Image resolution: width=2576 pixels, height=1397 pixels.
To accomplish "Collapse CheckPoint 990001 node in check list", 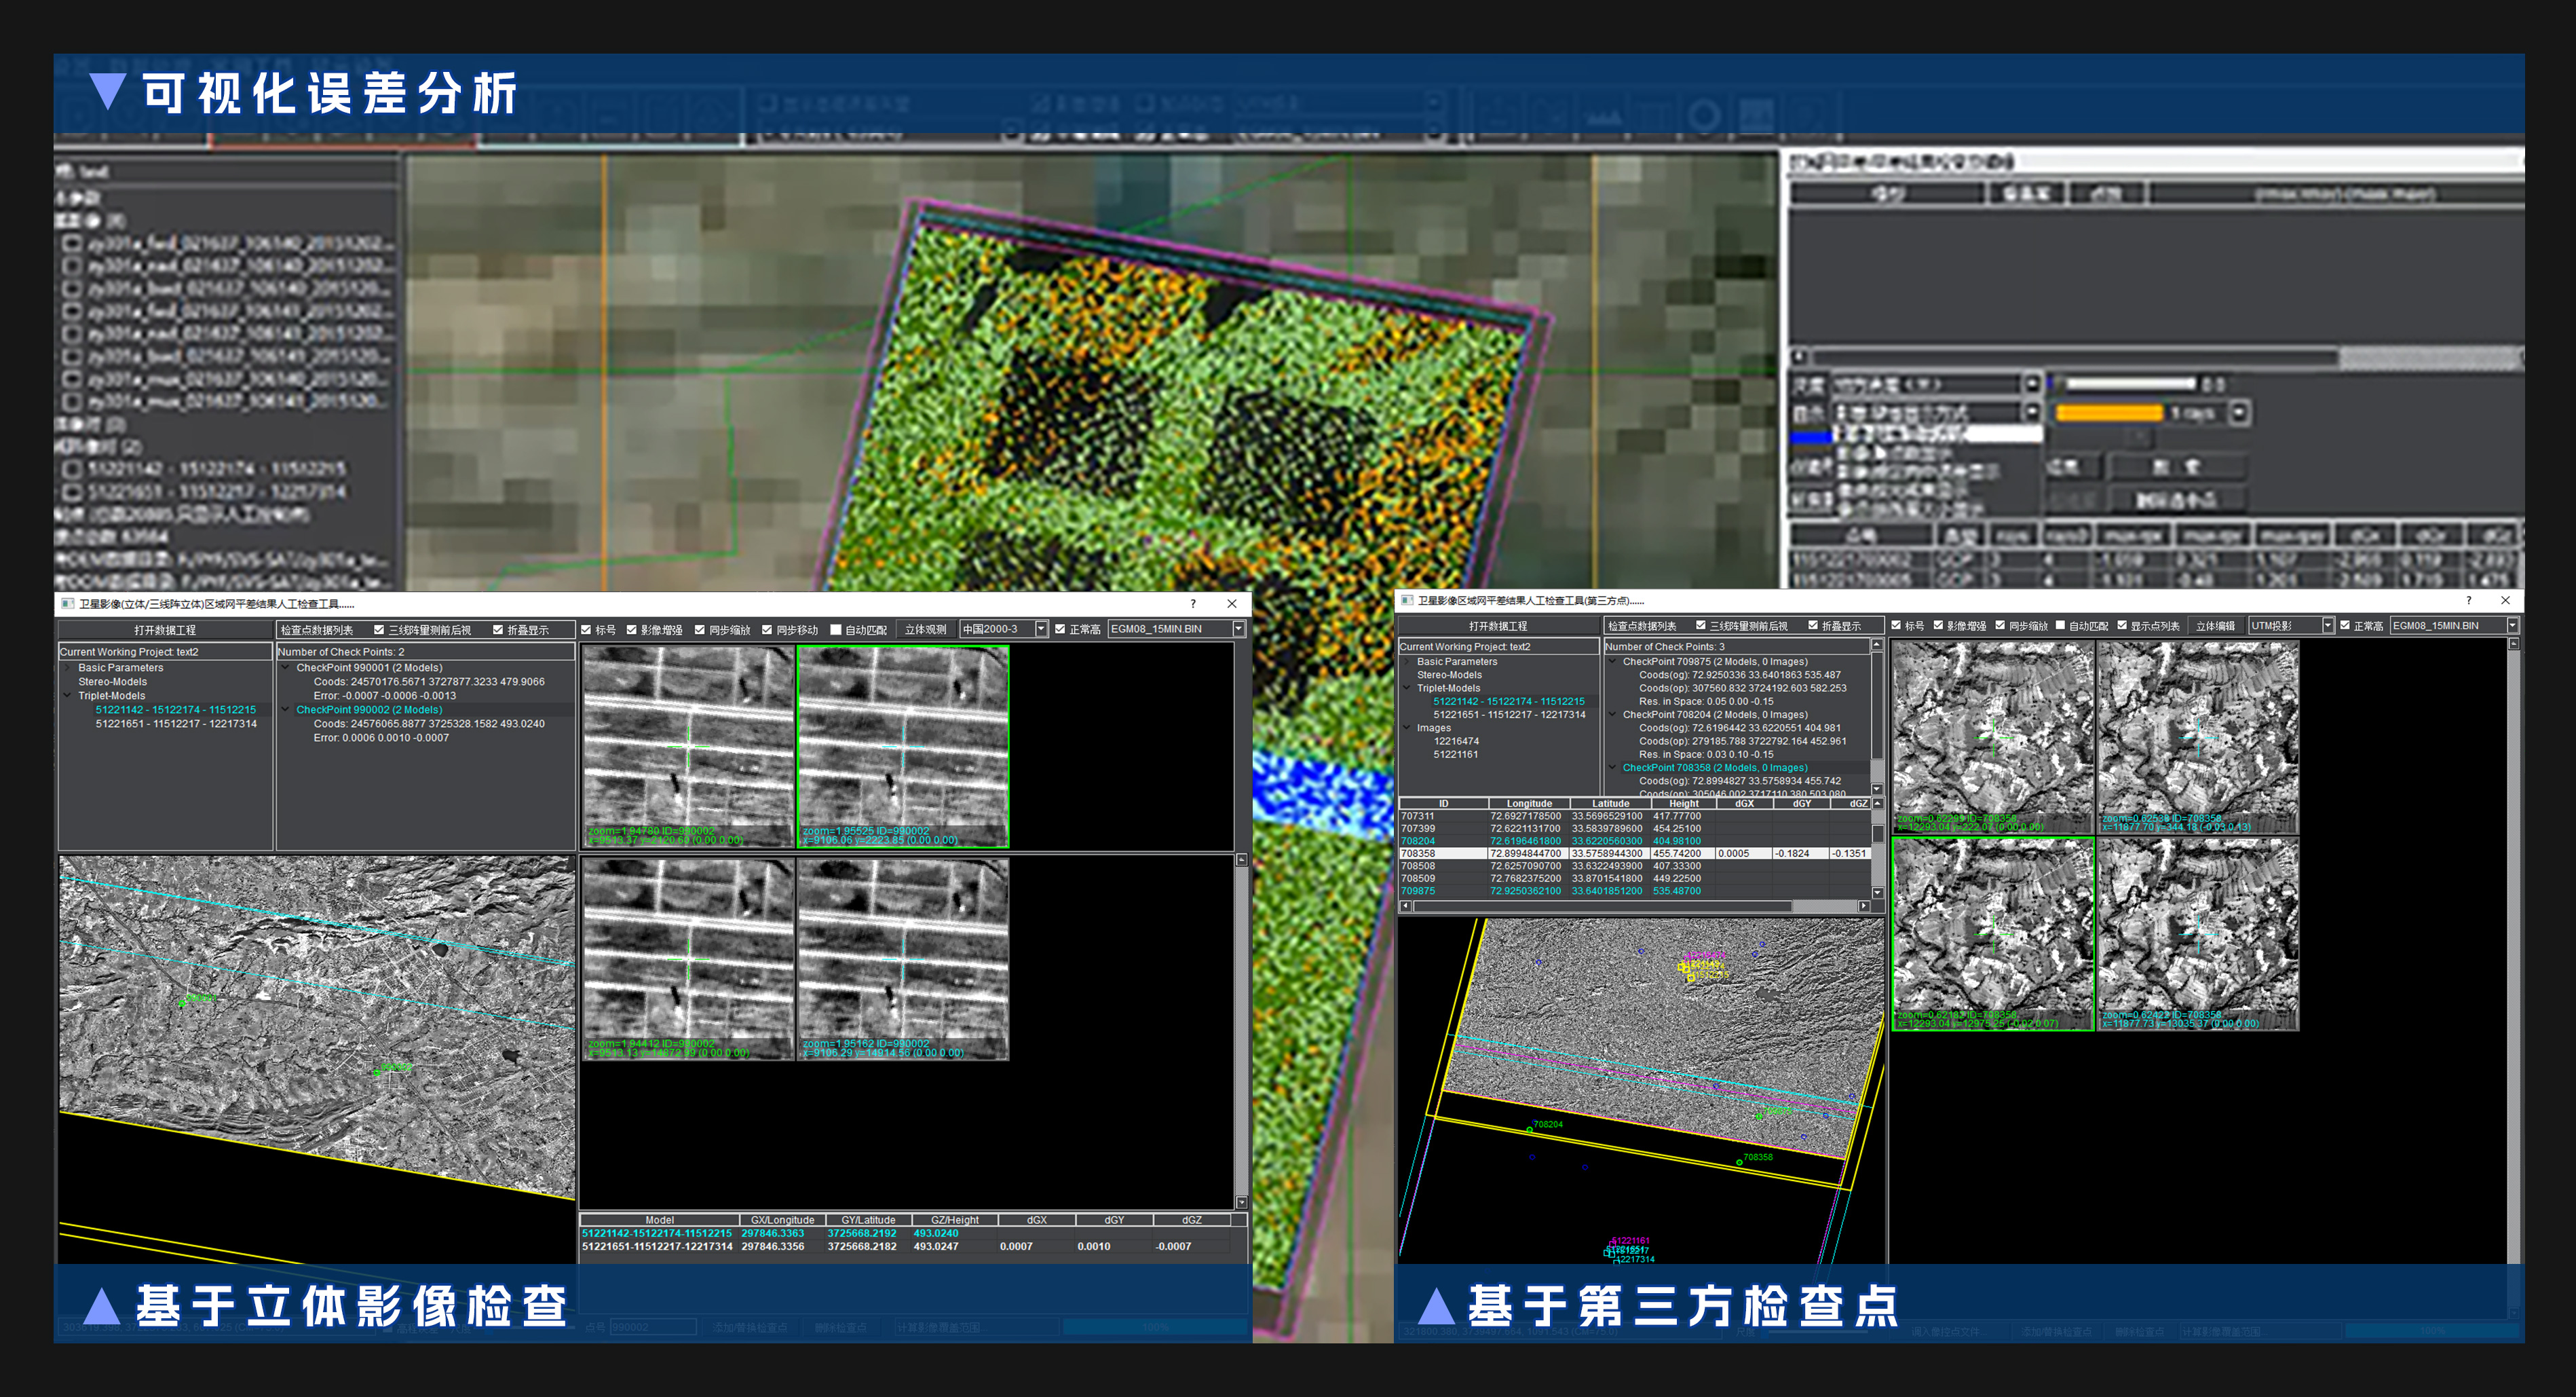I will point(286,667).
